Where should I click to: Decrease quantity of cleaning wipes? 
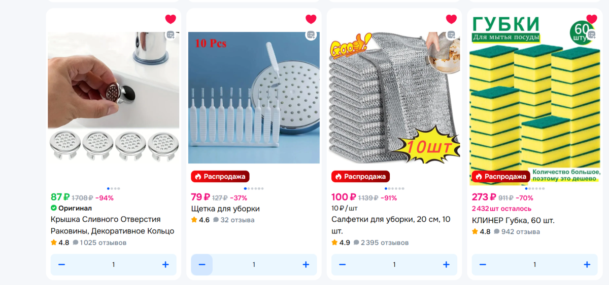tap(343, 265)
